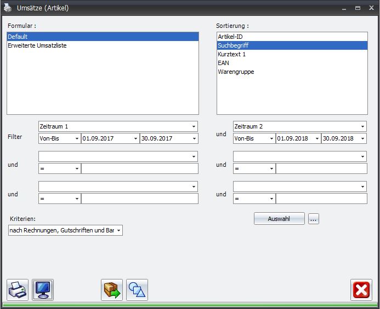Click the printer icon button
This screenshot has width=380, height=309.
click(18, 290)
